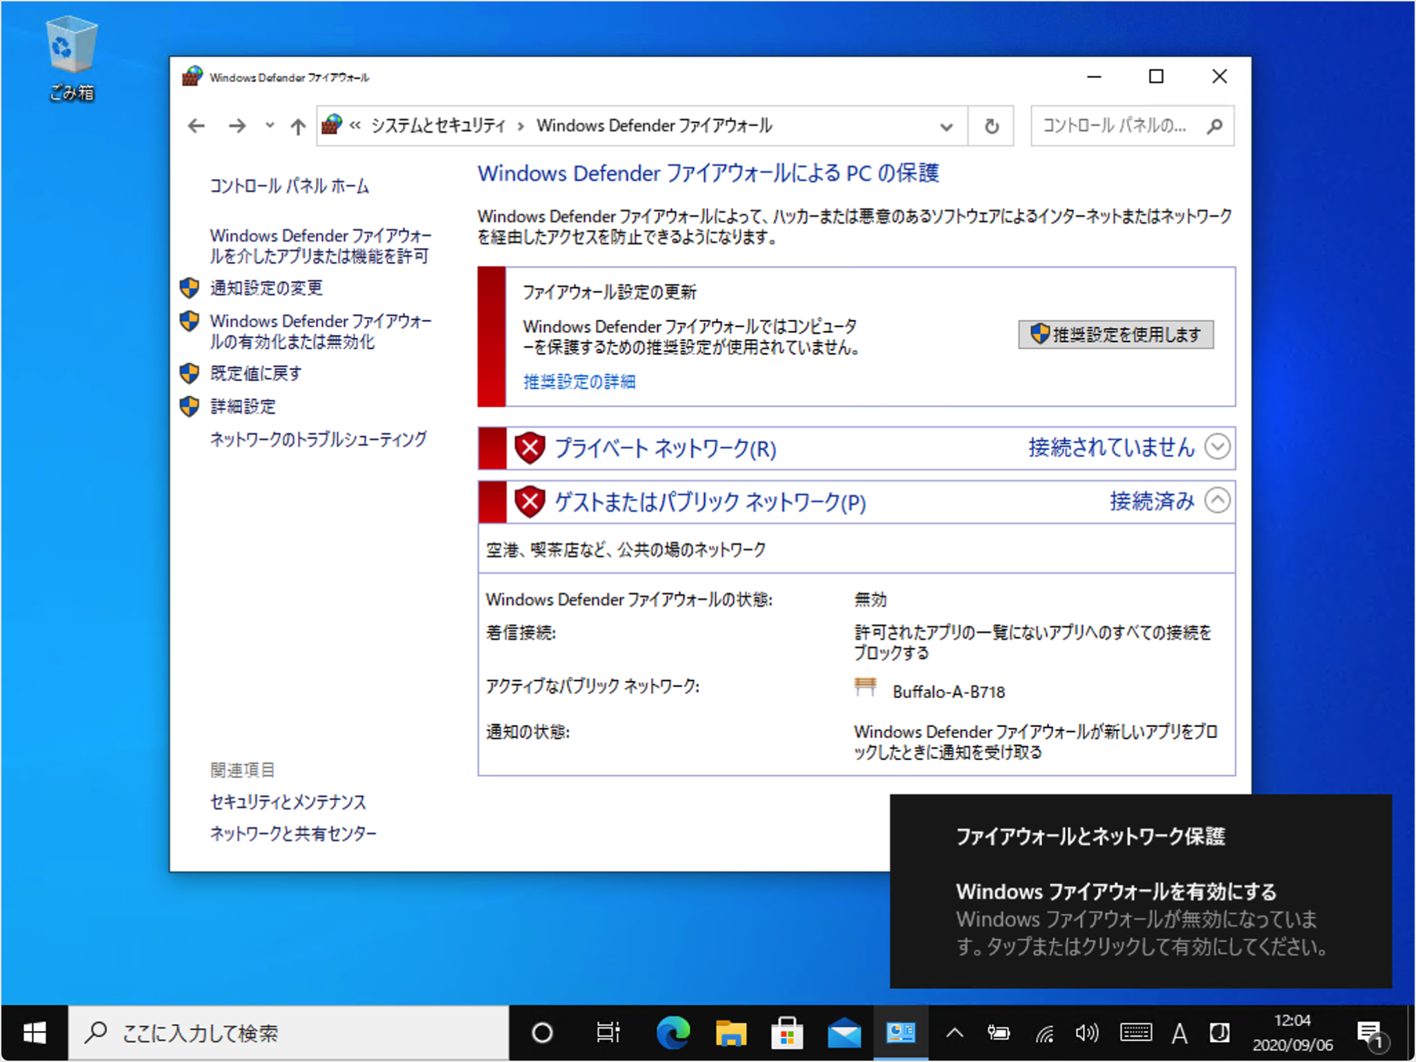1416x1062 pixels.
Task: Click the network Wi-Fi status icon
Action: pos(1044,1034)
